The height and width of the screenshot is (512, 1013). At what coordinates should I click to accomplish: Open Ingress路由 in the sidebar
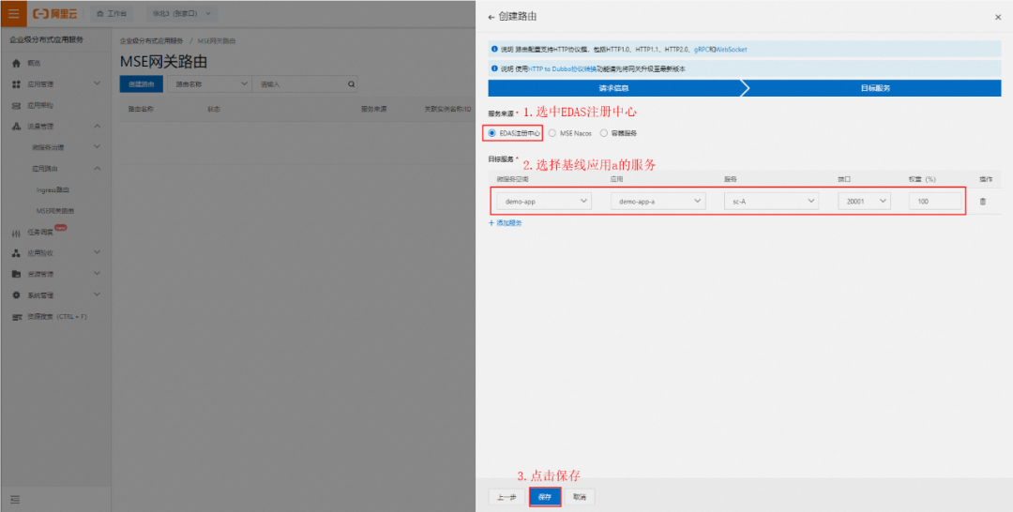coord(53,189)
